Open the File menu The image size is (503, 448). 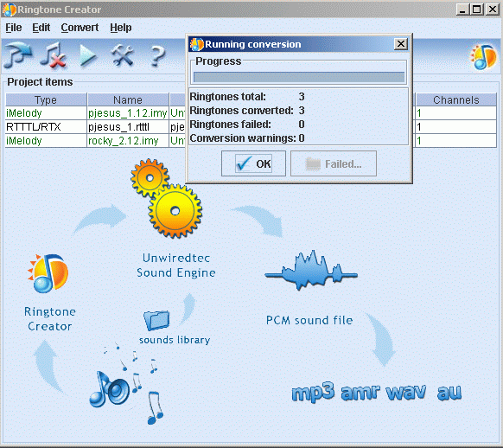[14, 28]
